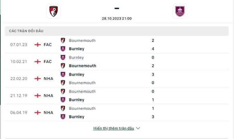Click Burnley crest in the 10.02.21 row
The width and height of the screenshot is (234, 139).
pyautogui.click(x=63, y=57)
